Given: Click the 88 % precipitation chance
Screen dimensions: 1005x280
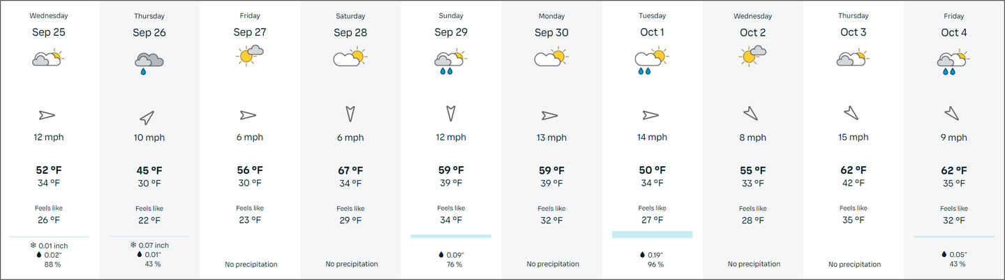Looking at the screenshot, I should pyautogui.click(x=53, y=264).
